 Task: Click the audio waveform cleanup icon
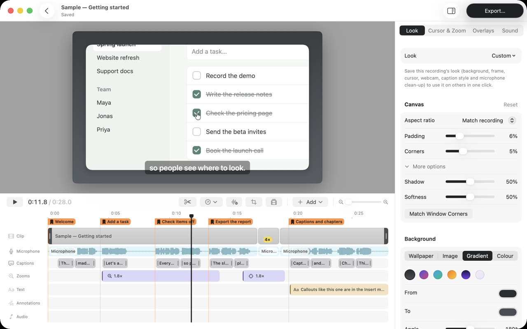coord(234,202)
